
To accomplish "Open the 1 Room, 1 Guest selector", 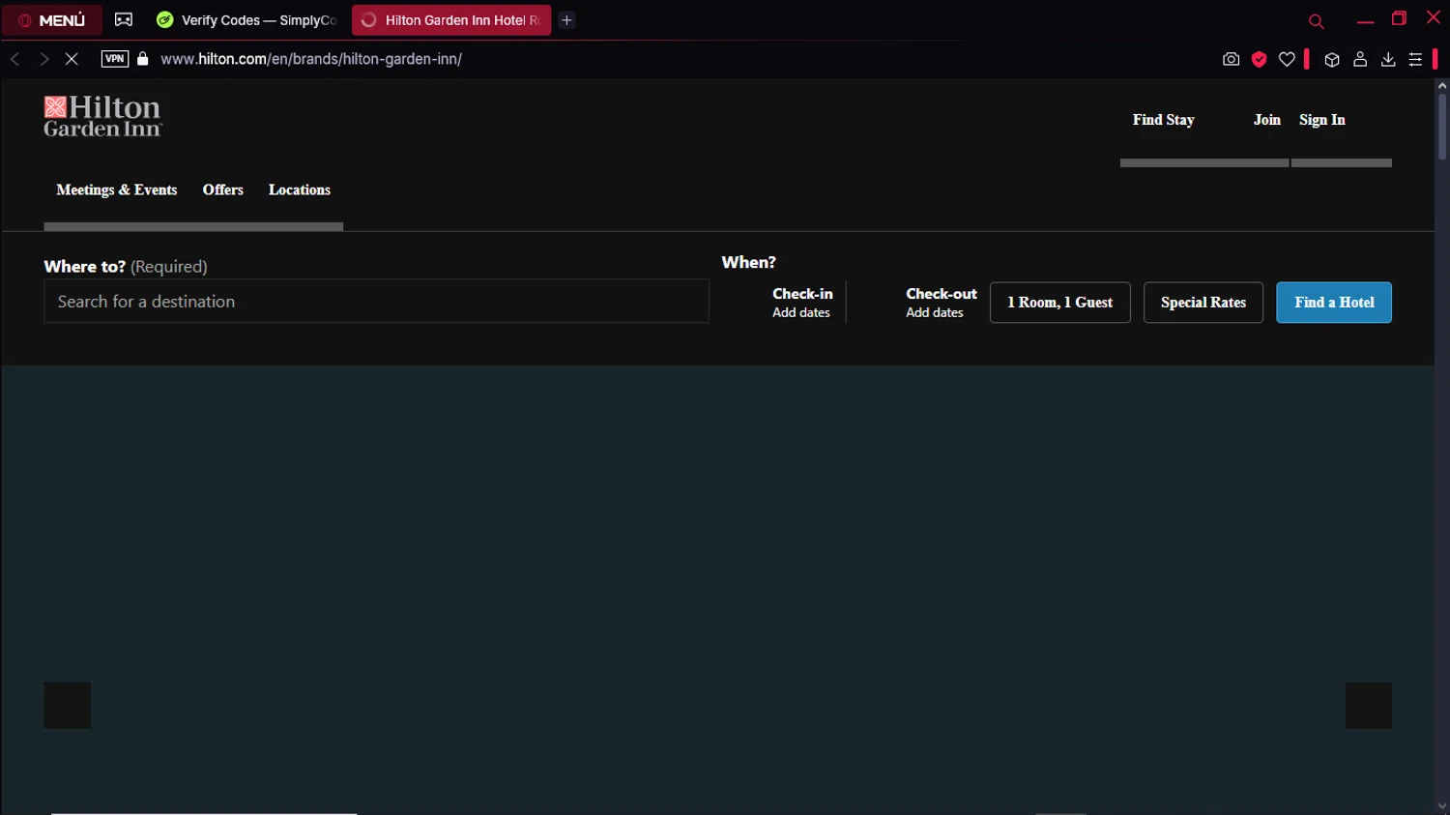I will click(x=1059, y=303).
